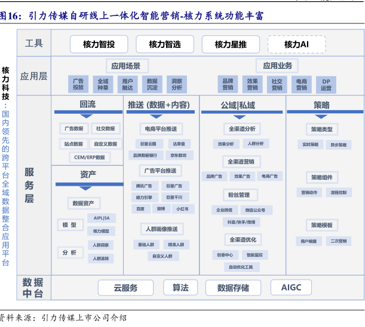
Task: Open the 应用场景 header tab
Action: coord(127,65)
